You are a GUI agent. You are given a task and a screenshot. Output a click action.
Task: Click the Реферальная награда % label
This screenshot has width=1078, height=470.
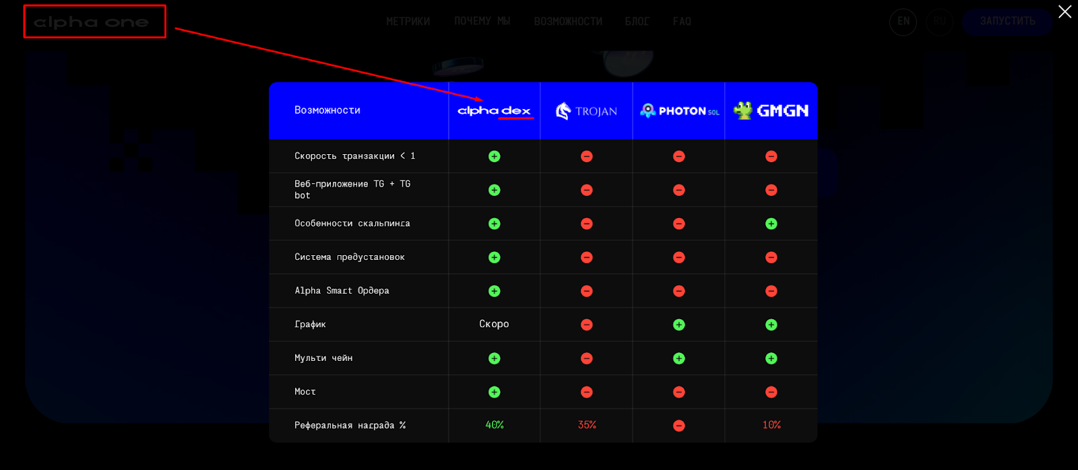click(x=350, y=426)
